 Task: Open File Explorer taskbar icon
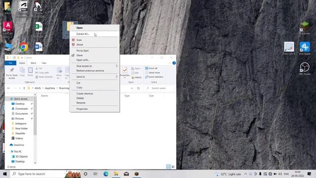[116, 174]
